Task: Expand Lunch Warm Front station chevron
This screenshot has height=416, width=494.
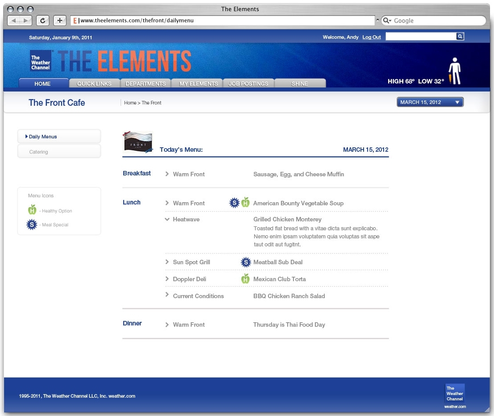Action: click(x=167, y=203)
